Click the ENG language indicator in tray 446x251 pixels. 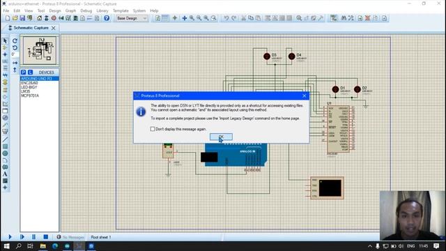[410, 246]
